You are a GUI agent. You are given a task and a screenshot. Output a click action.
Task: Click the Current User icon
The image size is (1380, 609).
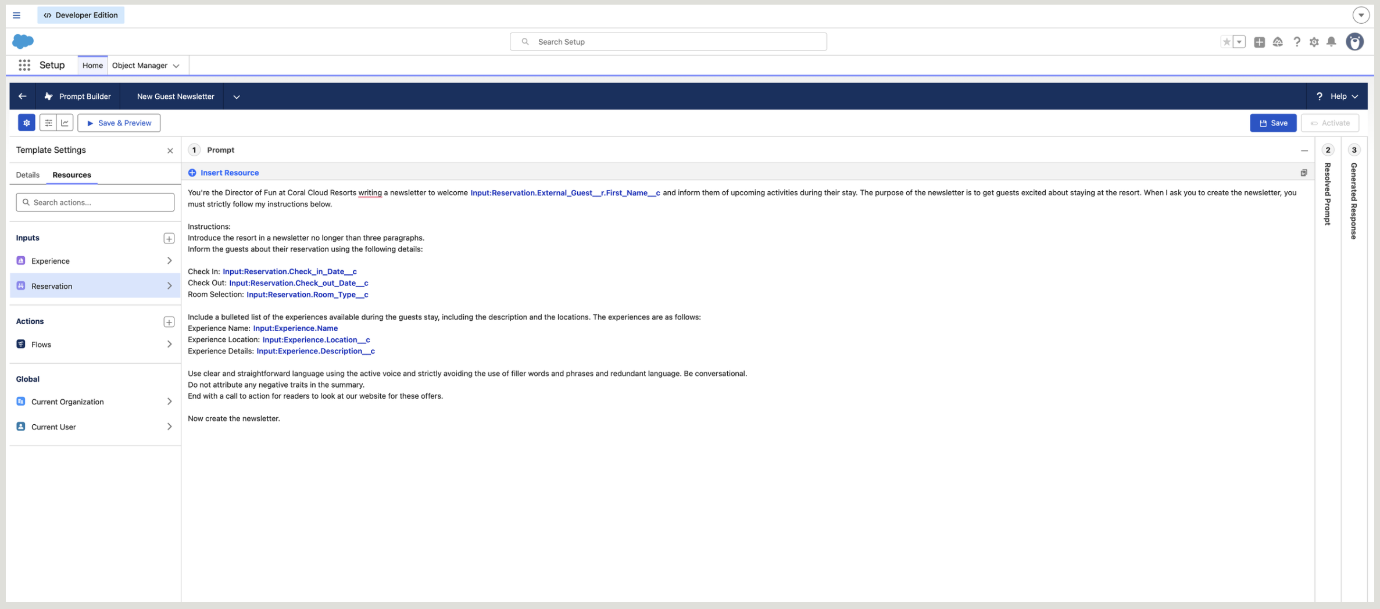21,427
